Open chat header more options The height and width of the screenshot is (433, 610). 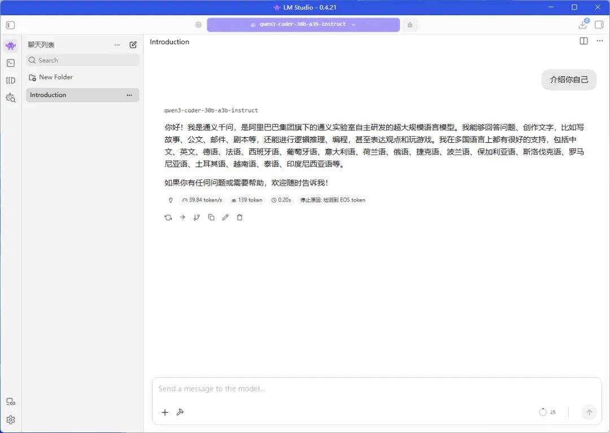[600, 41]
